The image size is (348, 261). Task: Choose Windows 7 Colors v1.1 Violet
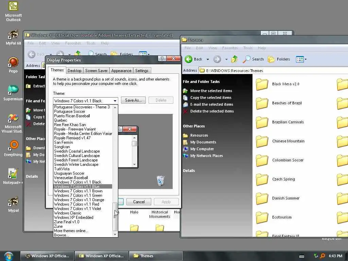tap(83, 209)
